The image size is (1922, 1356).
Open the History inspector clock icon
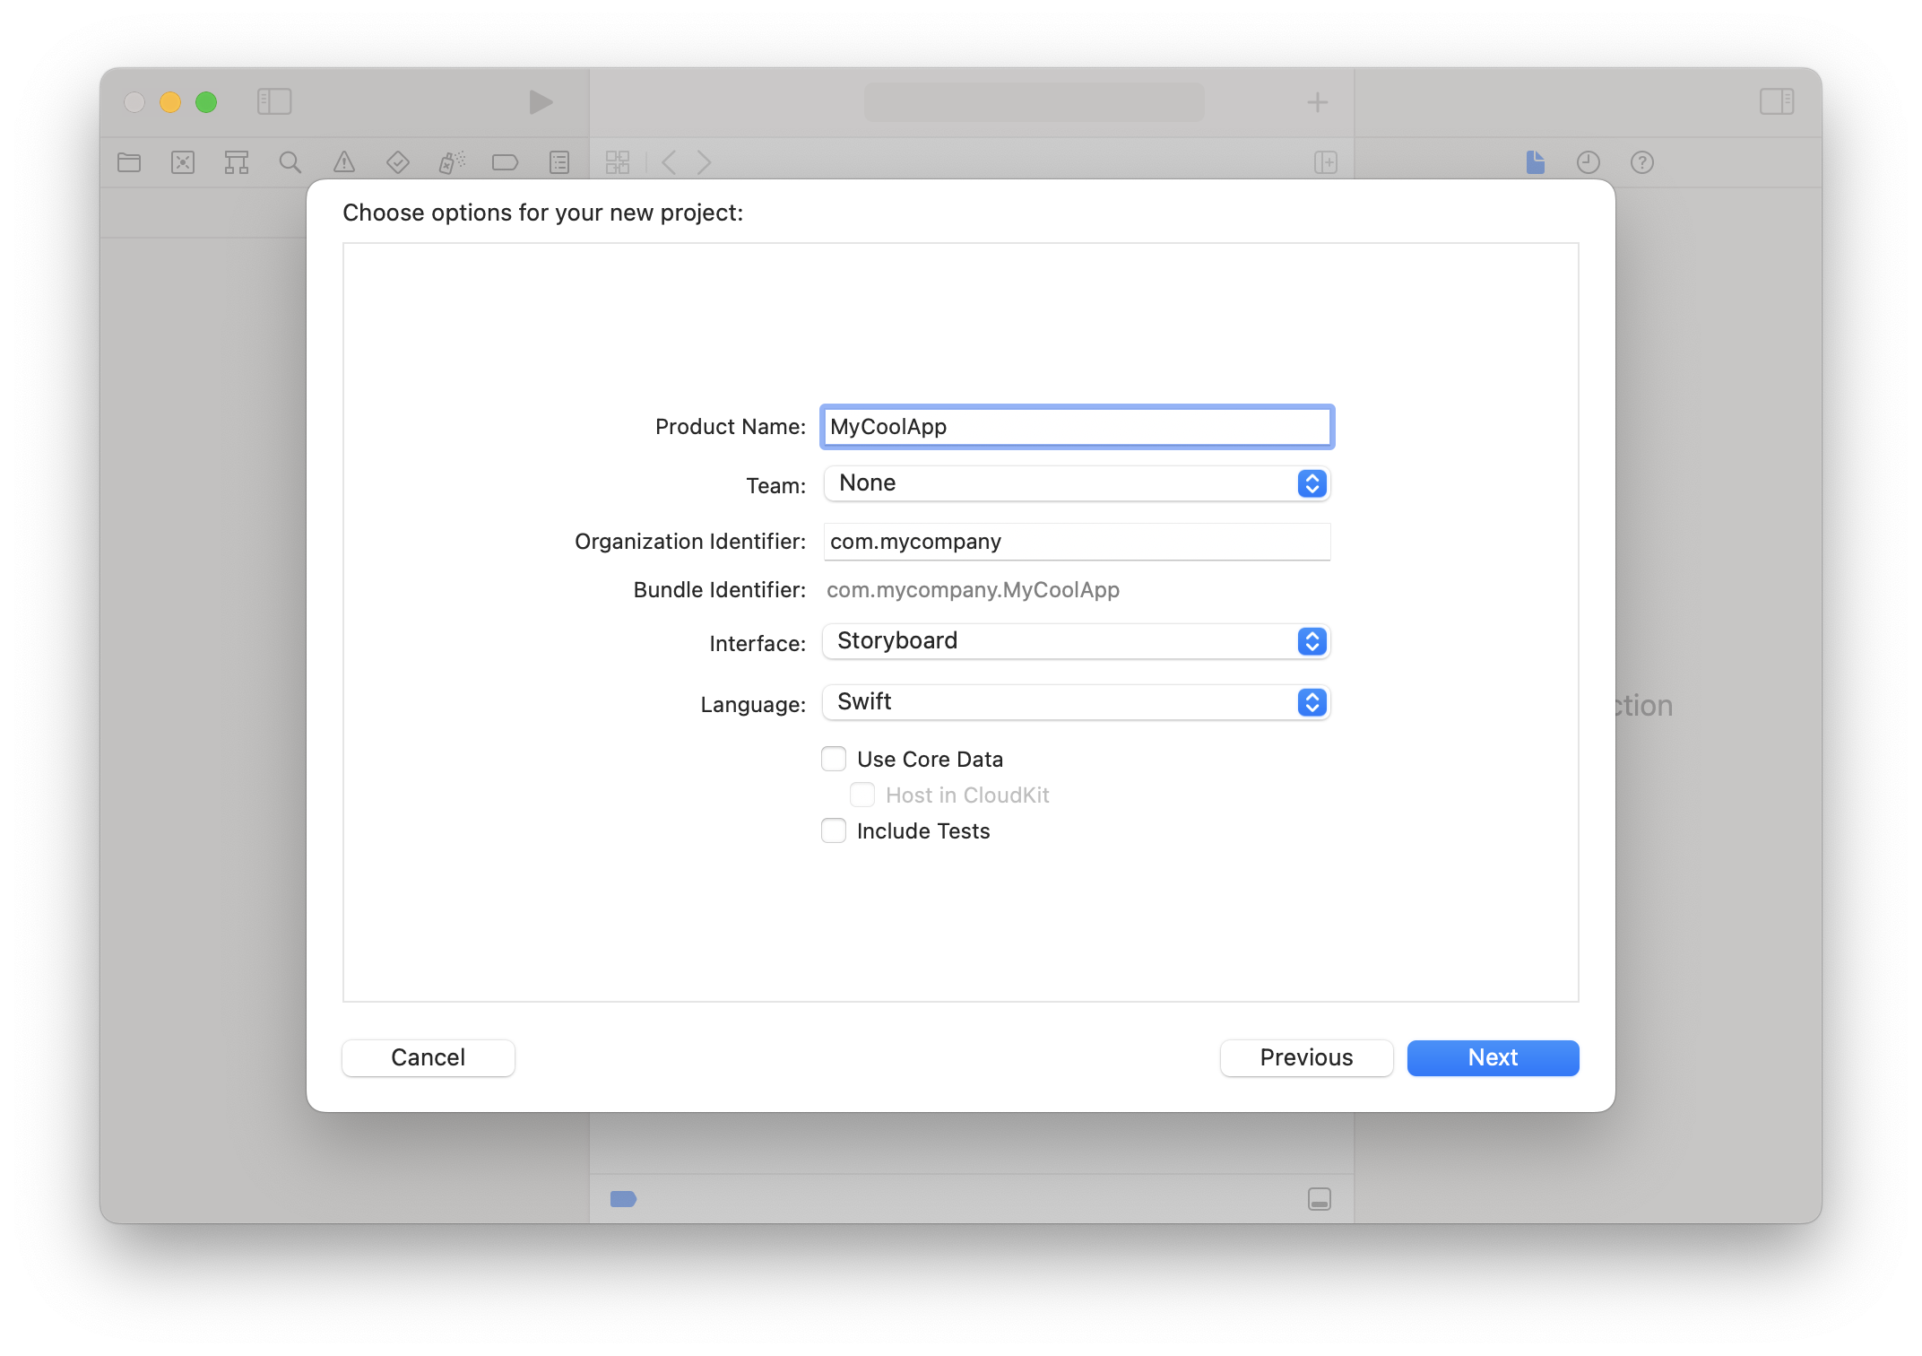pyautogui.click(x=1588, y=162)
